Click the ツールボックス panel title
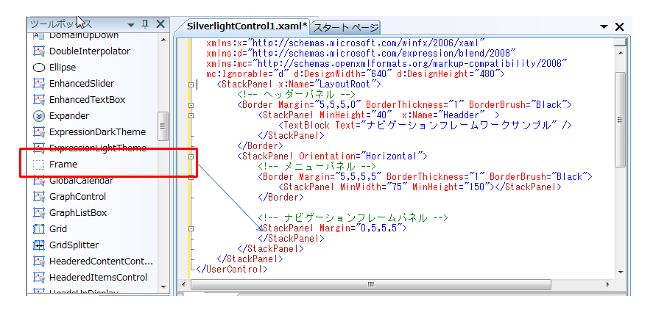Screen dimensions: 653x321 tap(61, 24)
